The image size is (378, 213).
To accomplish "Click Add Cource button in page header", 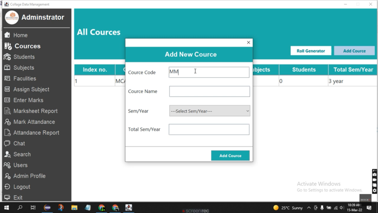I will coord(354,51).
